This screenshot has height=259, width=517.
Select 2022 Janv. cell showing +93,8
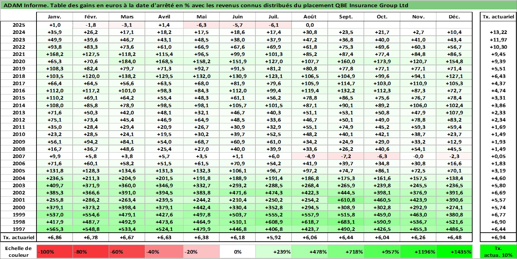click(x=55, y=47)
